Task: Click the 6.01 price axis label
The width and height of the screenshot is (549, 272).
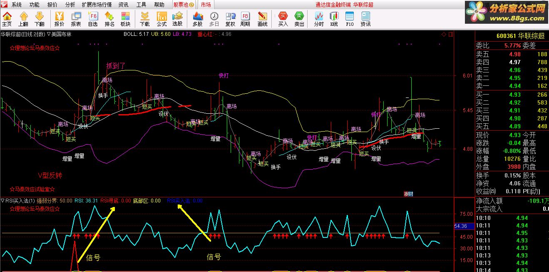Action: [467, 76]
